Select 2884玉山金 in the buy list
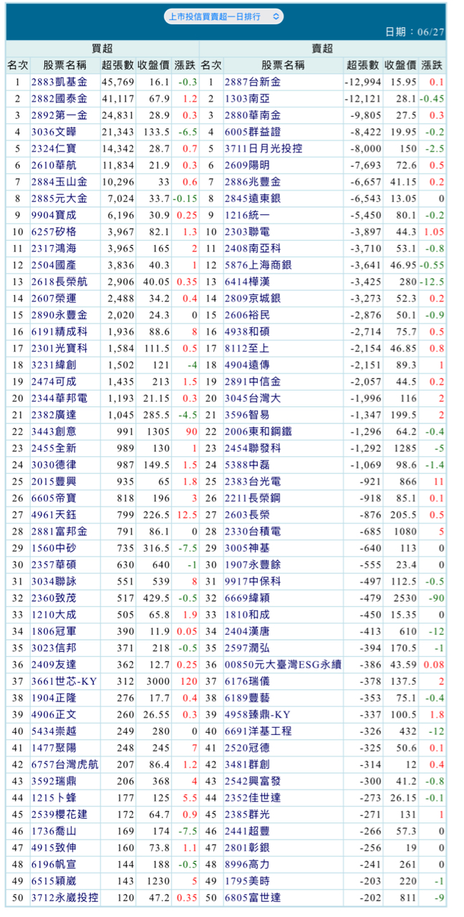464x917 pixels. (x=59, y=182)
